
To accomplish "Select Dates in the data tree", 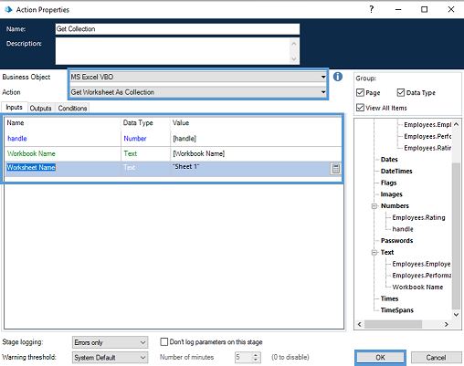I will pyautogui.click(x=389, y=160).
